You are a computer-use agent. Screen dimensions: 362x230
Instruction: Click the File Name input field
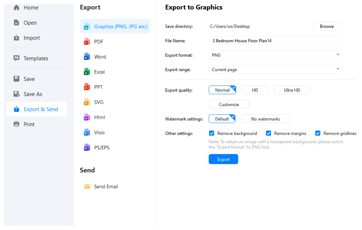[x=275, y=41]
